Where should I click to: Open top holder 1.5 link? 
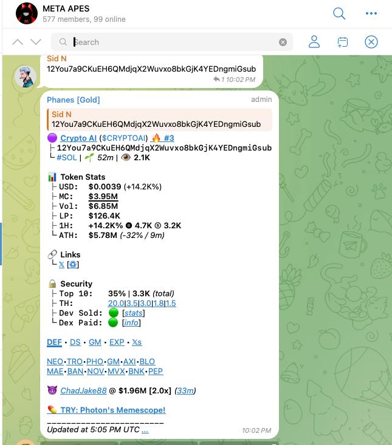(171, 304)
